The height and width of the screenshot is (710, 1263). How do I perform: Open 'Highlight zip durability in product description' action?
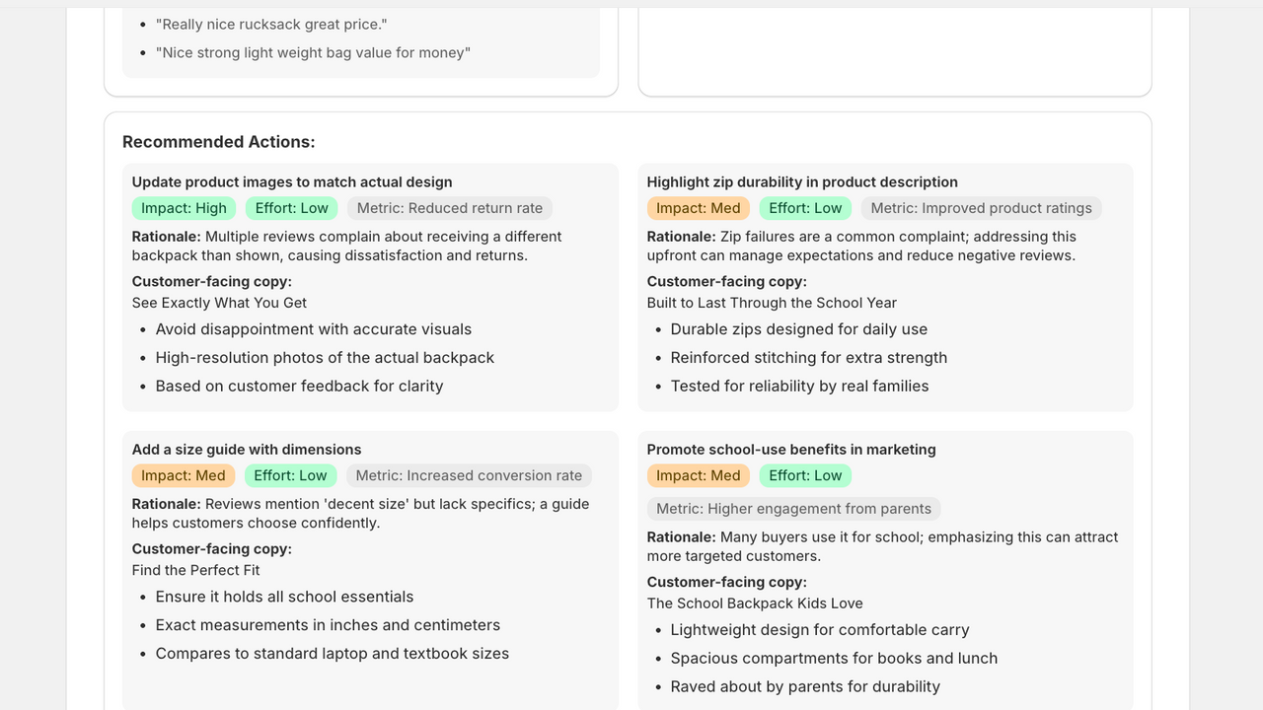[x=802, y=181]
